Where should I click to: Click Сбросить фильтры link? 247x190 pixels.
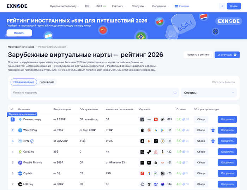click(x=223, y=82)
